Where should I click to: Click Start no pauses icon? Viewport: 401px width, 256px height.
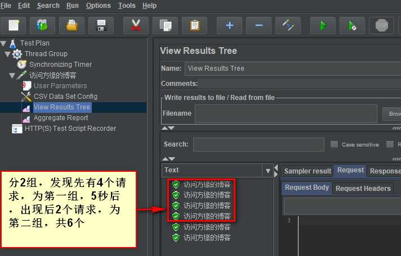pyautogui.click(x=352, y=25)
